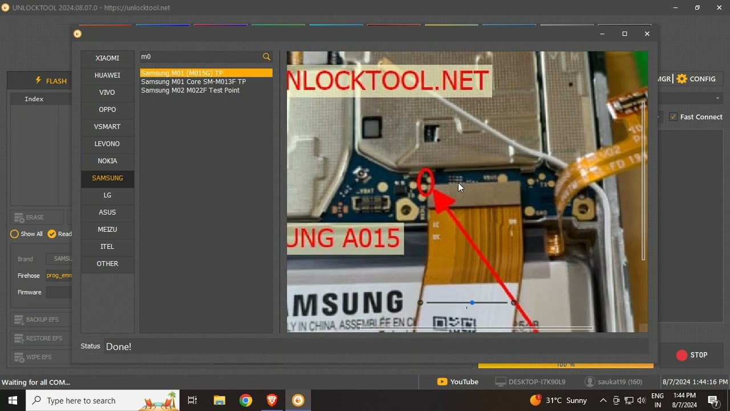Click the RESTORE EFS button
Screen dimensions: 730x411
pos(40,339)
